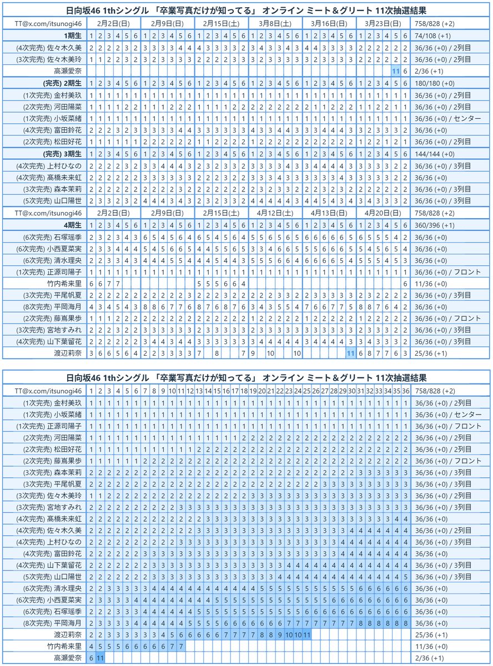
Task: Select '(6次完売) 石塚瑶季' under the 4期生 header
Action: (52, 236)
